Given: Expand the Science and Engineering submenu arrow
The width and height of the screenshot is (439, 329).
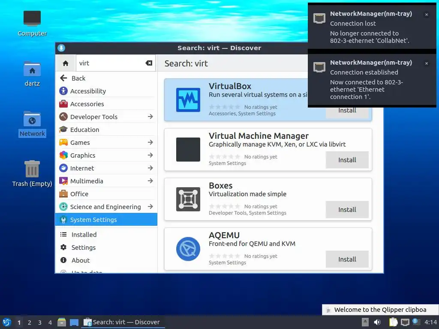Looking at the screenshot, I should click(150, 207).
